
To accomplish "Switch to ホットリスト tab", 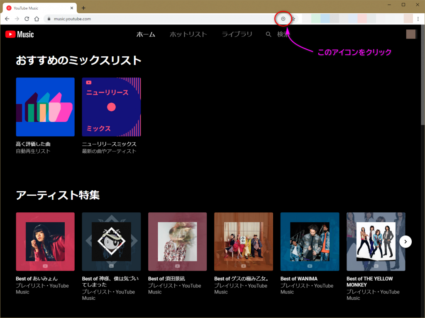I will (188, 34).
